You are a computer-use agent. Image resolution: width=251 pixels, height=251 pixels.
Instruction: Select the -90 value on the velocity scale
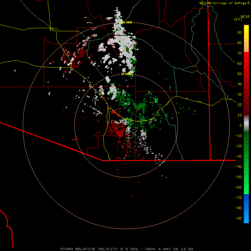point(238,218)
